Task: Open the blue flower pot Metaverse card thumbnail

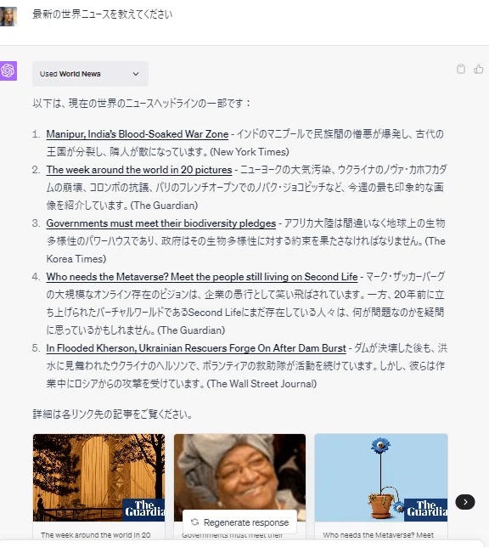Action: (x=381, y=477)
